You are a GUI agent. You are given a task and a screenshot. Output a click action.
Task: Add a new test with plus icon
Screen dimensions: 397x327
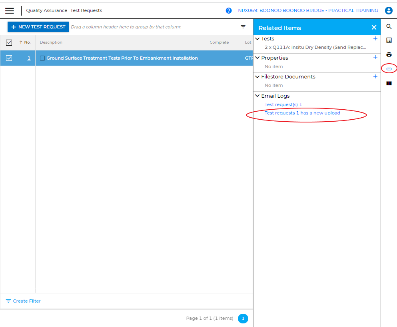click(x=375, y=39)
